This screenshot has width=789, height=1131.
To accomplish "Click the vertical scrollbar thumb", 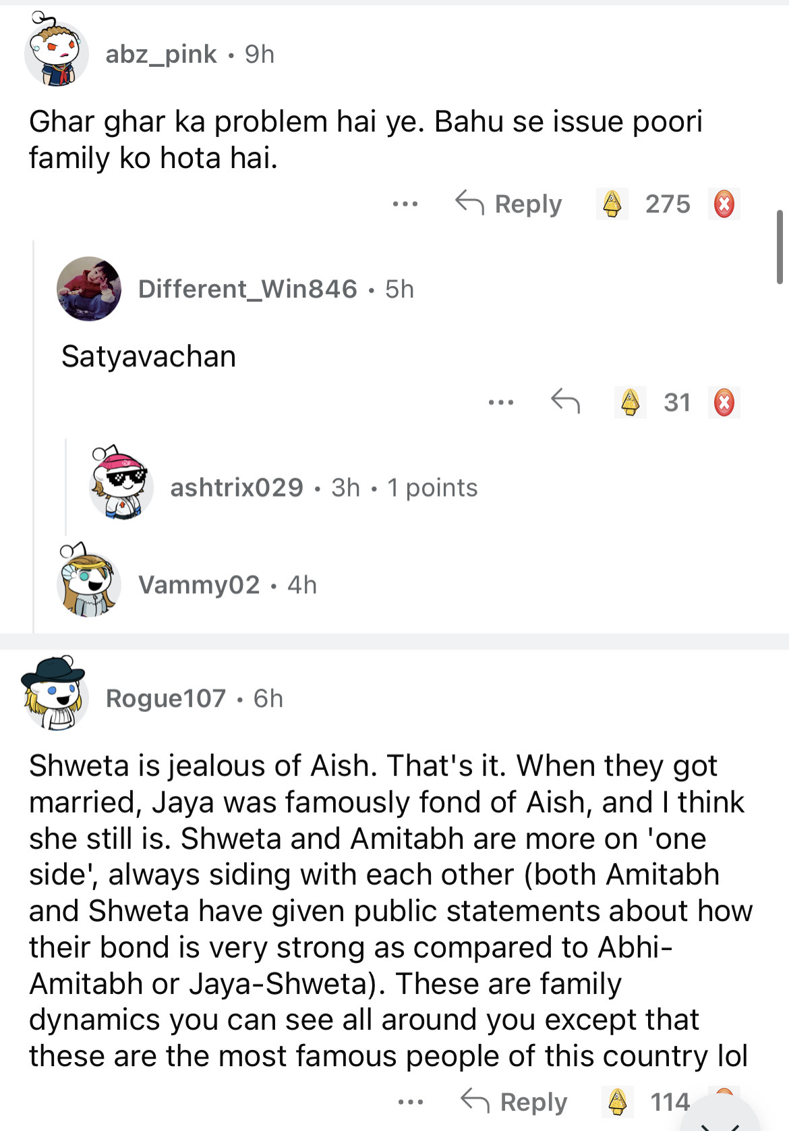I will [780, 247].
